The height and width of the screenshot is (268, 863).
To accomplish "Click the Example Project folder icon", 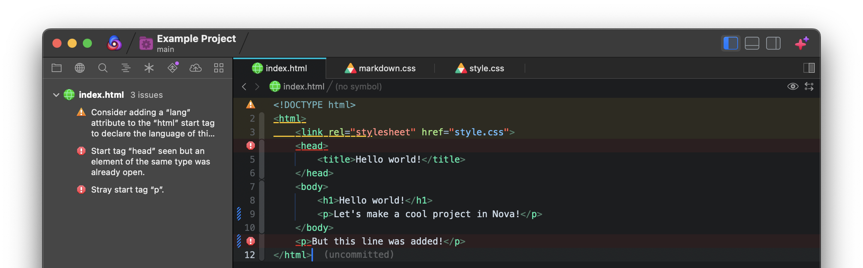I will (146, 43).
